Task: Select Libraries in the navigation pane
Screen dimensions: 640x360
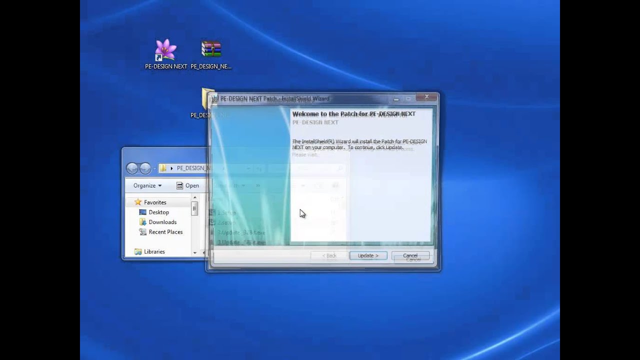Action: tap(154, 251)
